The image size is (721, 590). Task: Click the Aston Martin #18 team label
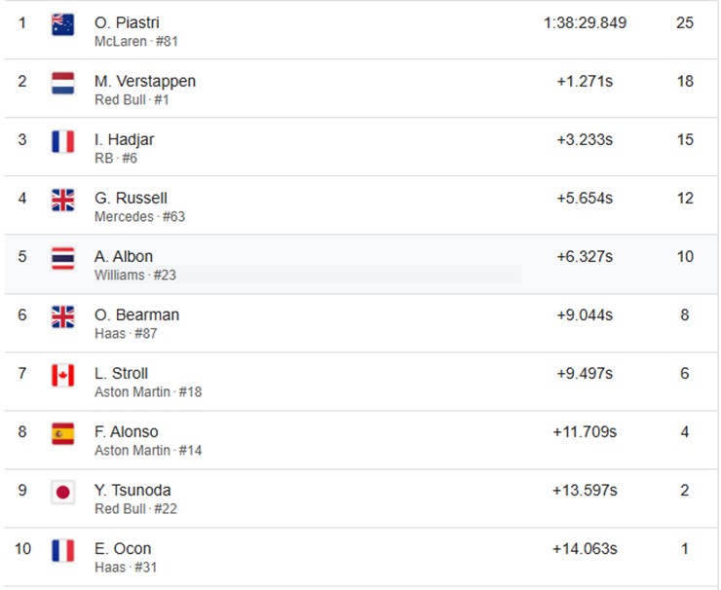148,392
